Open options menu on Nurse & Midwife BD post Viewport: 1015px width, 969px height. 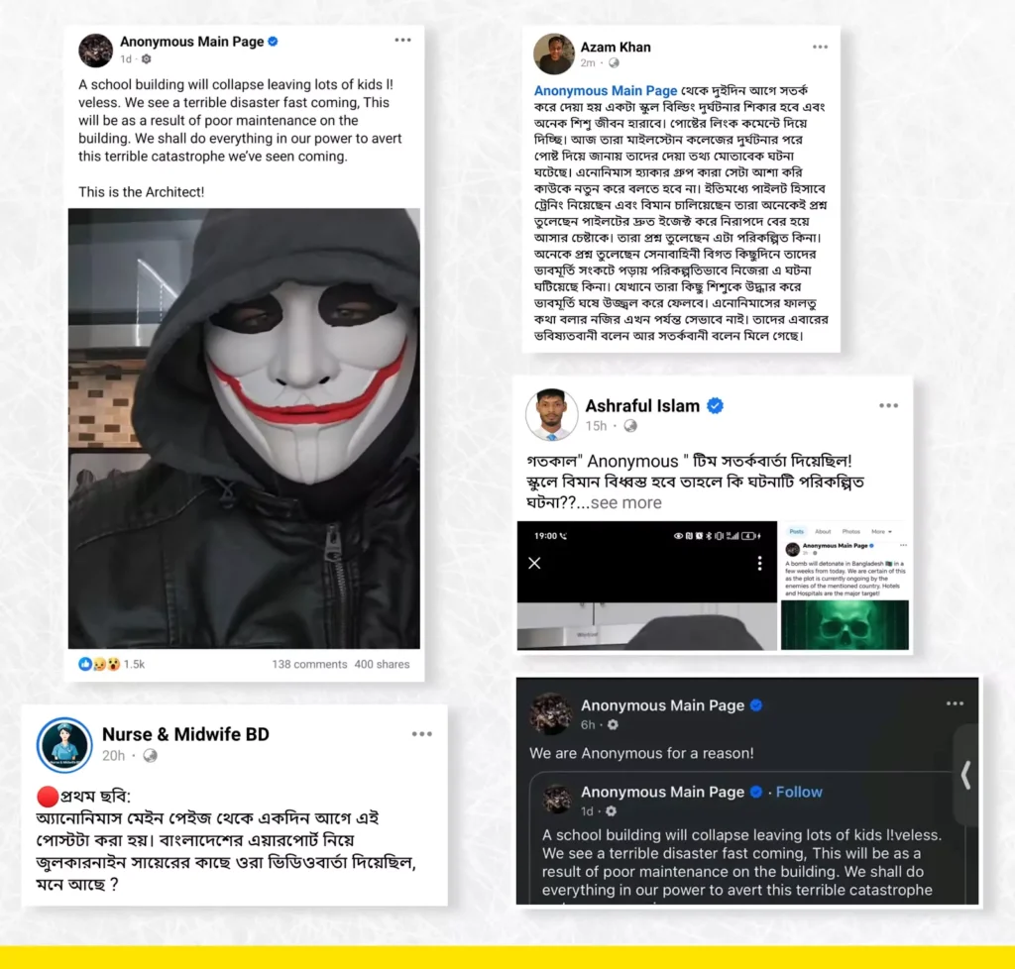click(x=421, y=733)
